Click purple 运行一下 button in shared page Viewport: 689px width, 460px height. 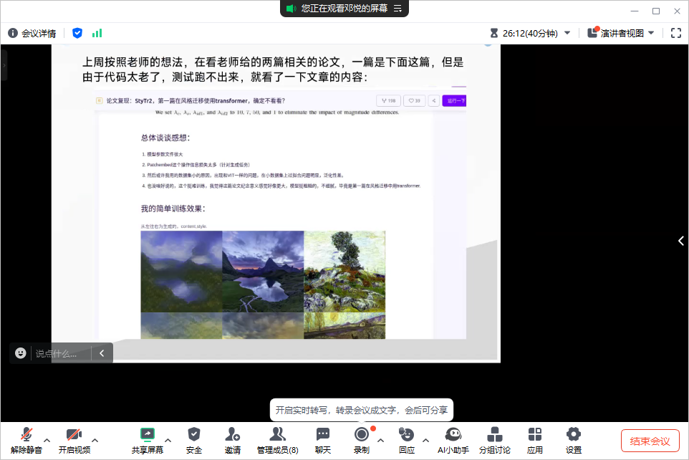point(454,101)
